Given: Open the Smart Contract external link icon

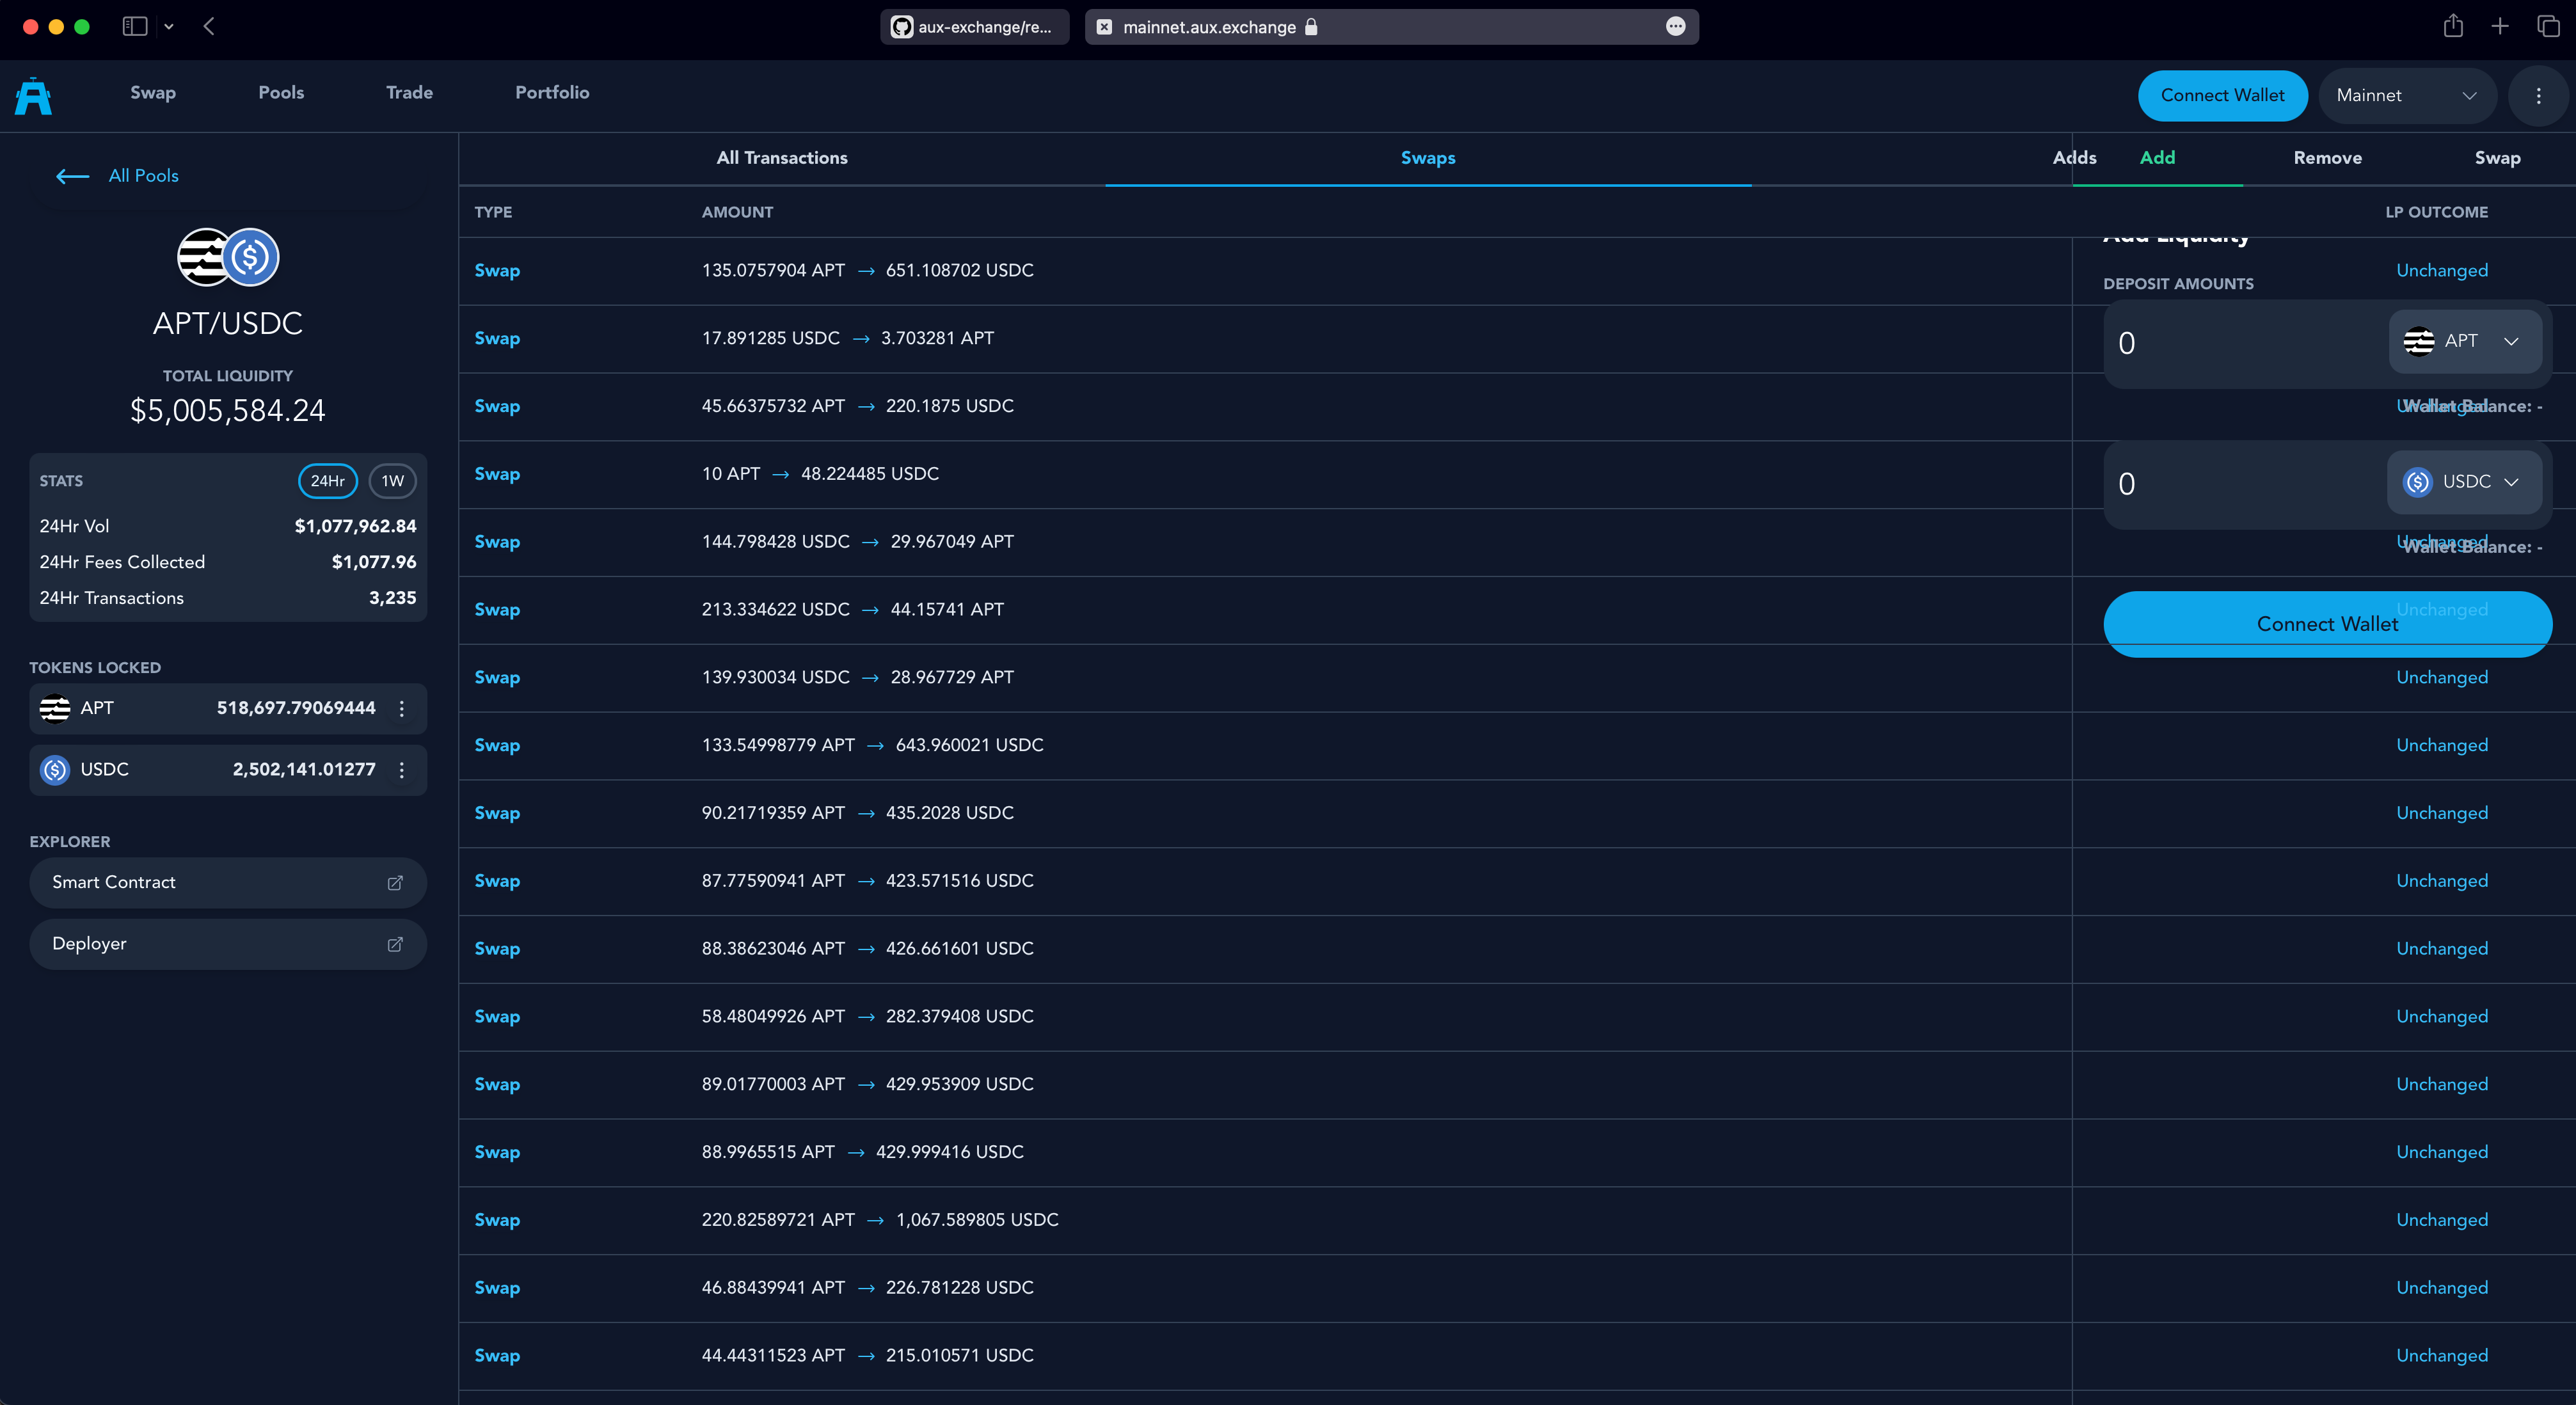Looking at the screenshot, I should pos(395,882).
